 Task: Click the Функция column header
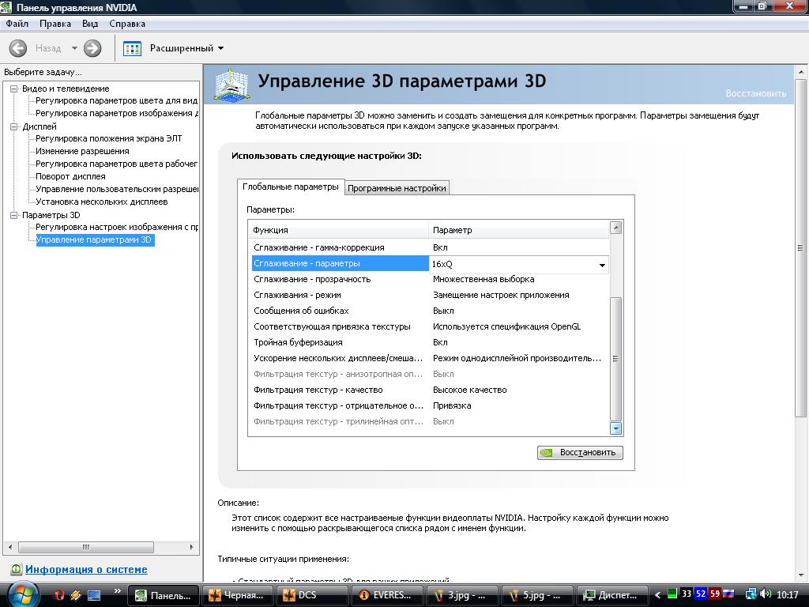click(338, 230)
